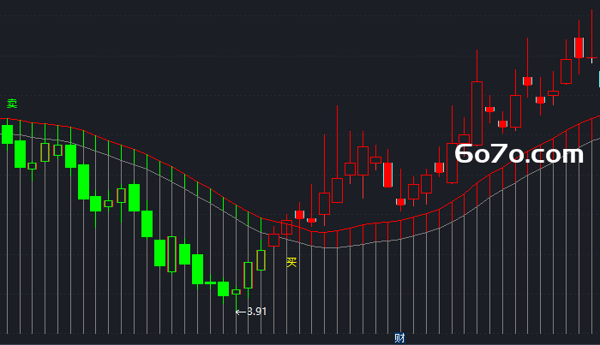
Task: Select the candlestick at the 3.91 low
Action: tap(236, 292)
